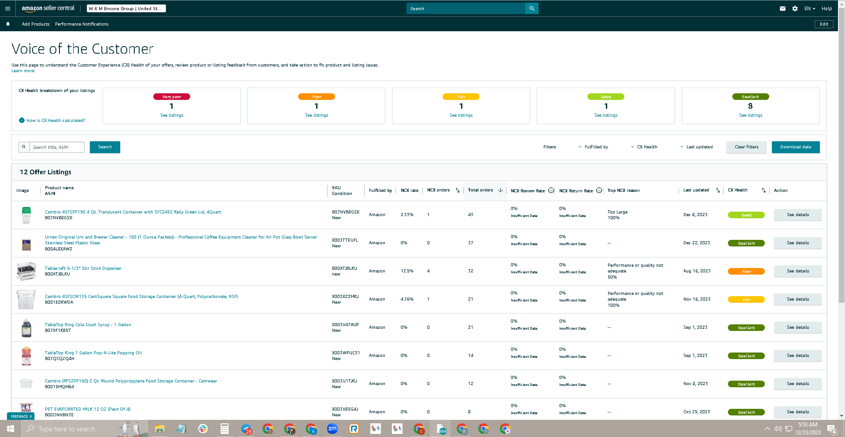Click the bookmark icon in the favorites bar
Viewport: 845px width, 437px height.
(8, 24)
